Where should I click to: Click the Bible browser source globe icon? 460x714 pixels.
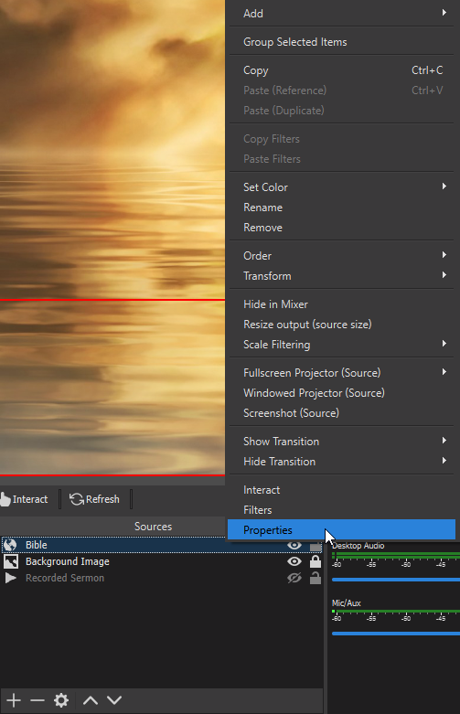click(x=10, y=545)
